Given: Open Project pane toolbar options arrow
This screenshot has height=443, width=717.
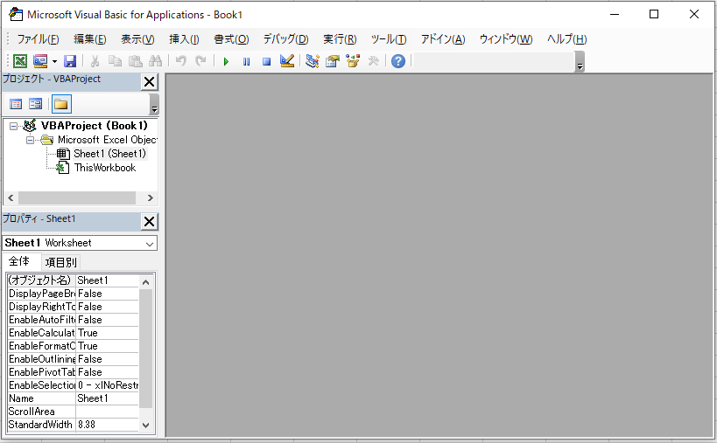Looking at the screenshot, I should (154, 105).
